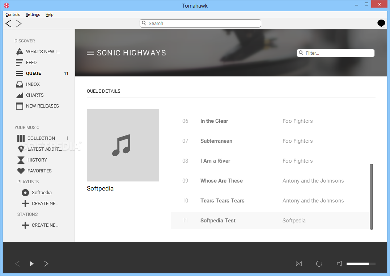Click Antony and the Johnsons on track 09
390x276 pixels.
click(313, 181)
